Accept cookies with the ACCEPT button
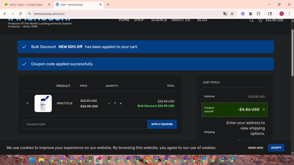 [276, 148]
